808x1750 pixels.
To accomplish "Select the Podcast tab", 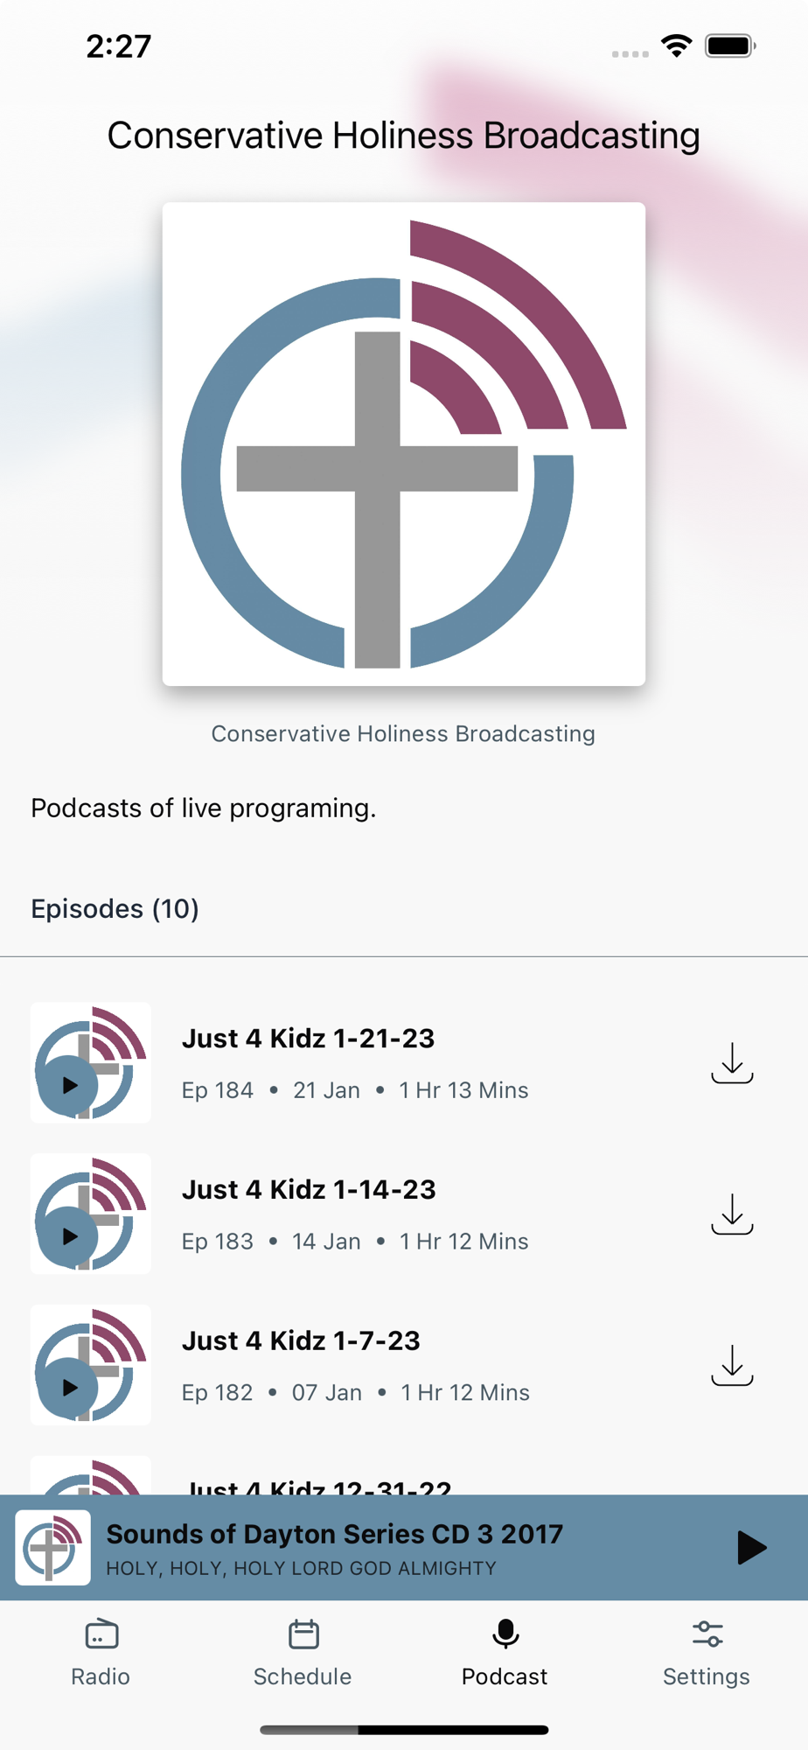I will click(505, 1653).
